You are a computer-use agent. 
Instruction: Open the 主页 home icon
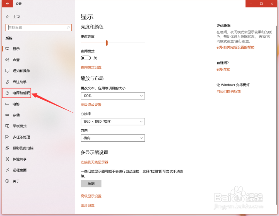pyautogui.click(x=8, y=16)
